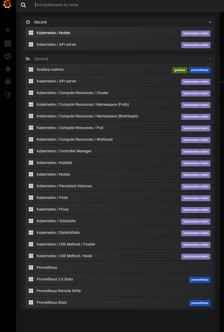The width and height of the screenshot is (224, 332).
Task: Open Kubernetes / Proxy dashboard
Action: 119,209
